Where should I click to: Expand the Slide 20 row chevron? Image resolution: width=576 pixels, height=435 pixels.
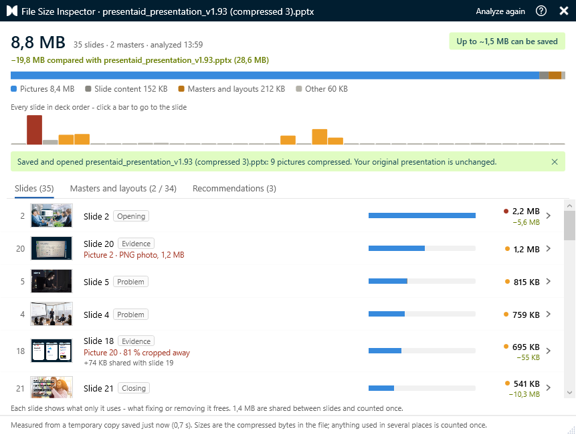coord(549,249)
